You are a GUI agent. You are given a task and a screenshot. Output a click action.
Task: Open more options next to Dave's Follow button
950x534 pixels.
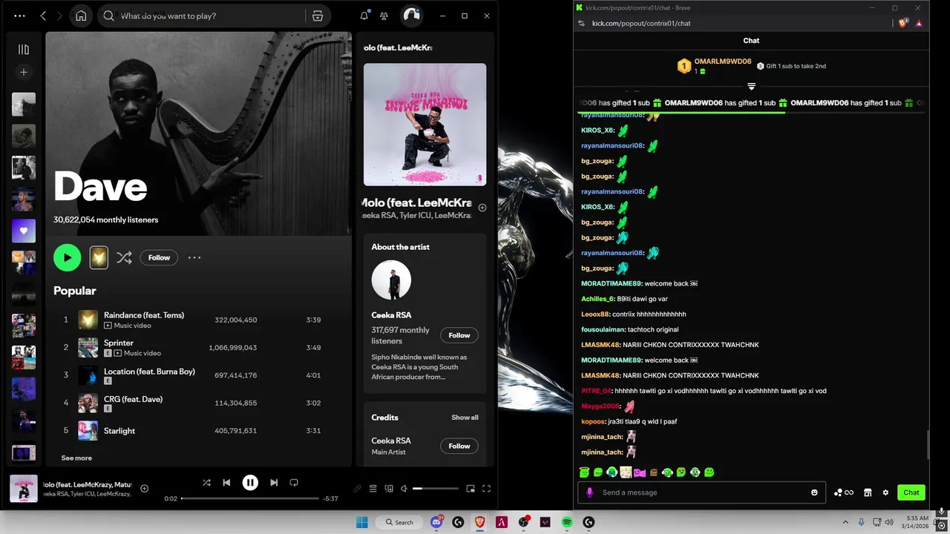[x=194, y=257]
